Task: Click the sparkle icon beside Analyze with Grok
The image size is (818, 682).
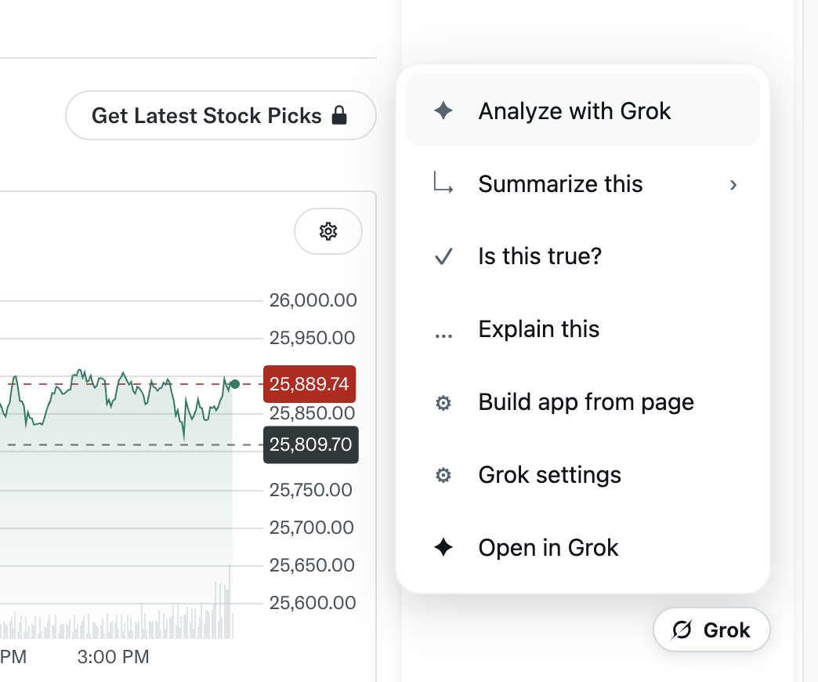Action: pos(443,111)
